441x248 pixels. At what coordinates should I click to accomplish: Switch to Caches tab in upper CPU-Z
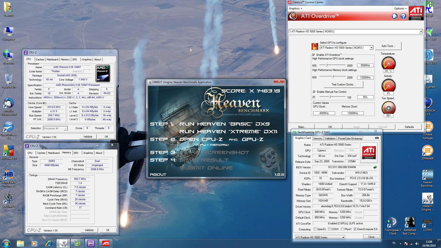click(x=40, y=60)
